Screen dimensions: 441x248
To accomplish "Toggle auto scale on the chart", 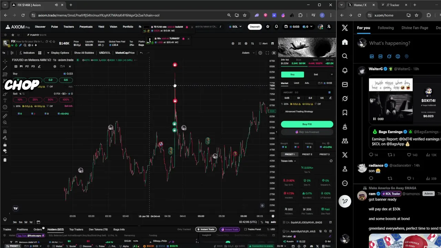I will click(x=273, y=222).
